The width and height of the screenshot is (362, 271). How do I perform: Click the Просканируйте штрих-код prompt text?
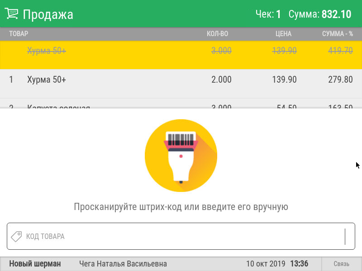coord(181,207)
